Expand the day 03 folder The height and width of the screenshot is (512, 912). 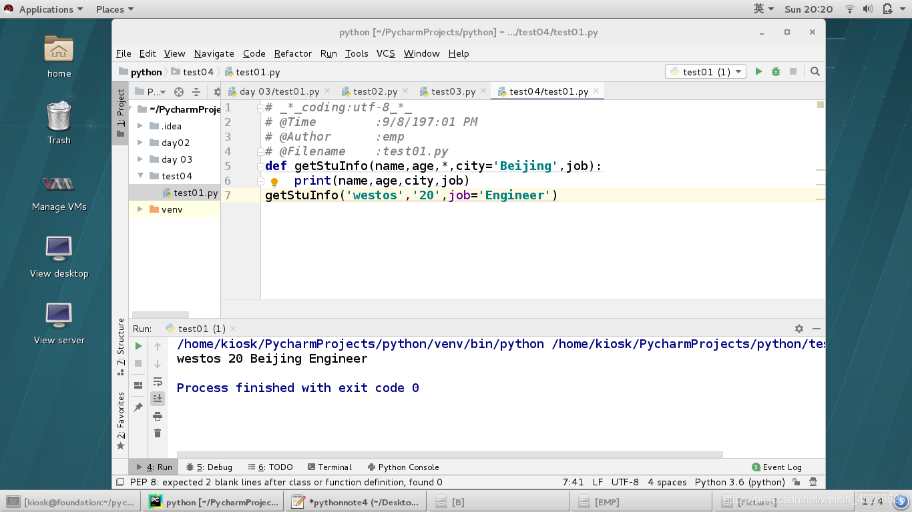point(140,159)
